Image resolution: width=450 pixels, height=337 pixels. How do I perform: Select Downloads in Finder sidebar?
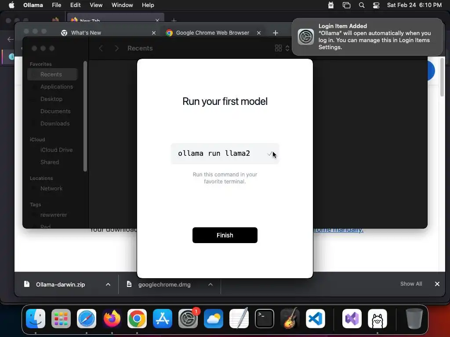click(55, 123)
